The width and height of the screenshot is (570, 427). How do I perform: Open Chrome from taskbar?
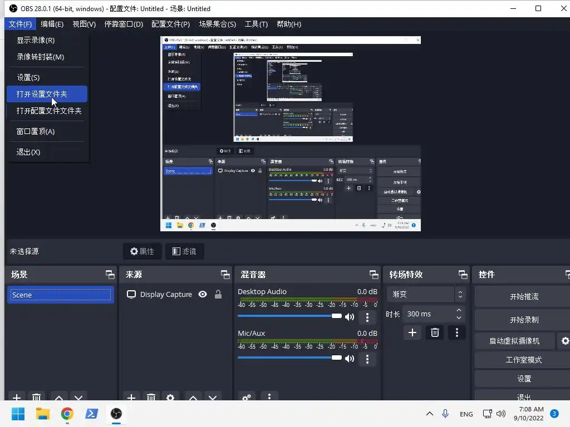click(x=67, y=414)
